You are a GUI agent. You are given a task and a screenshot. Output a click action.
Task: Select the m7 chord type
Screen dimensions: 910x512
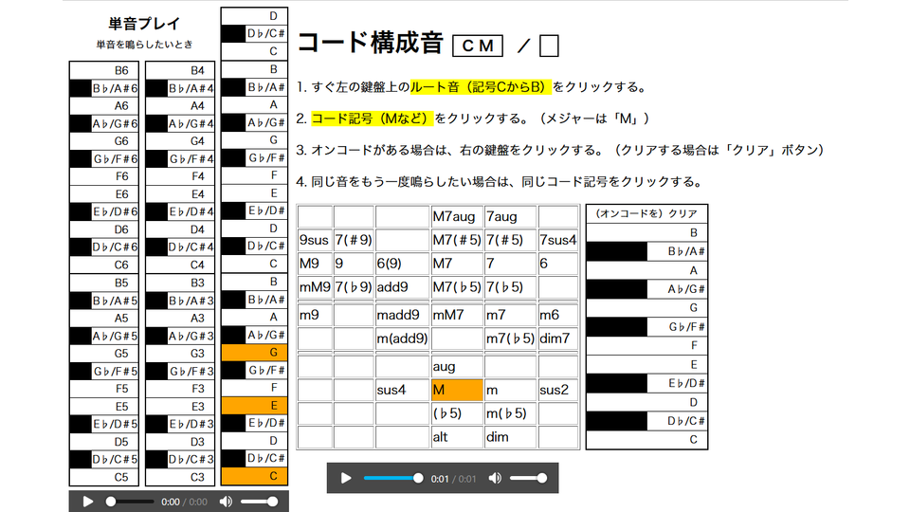510,315
